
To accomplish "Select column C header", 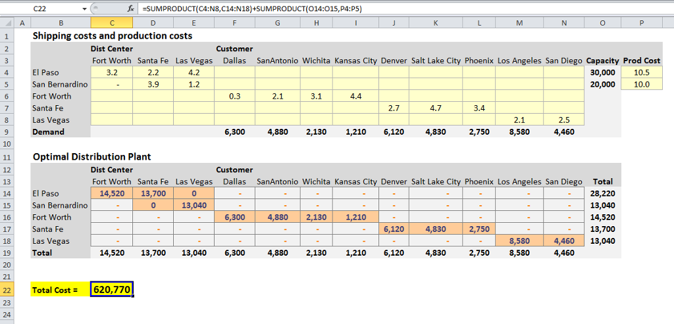I will pos(112,23).
